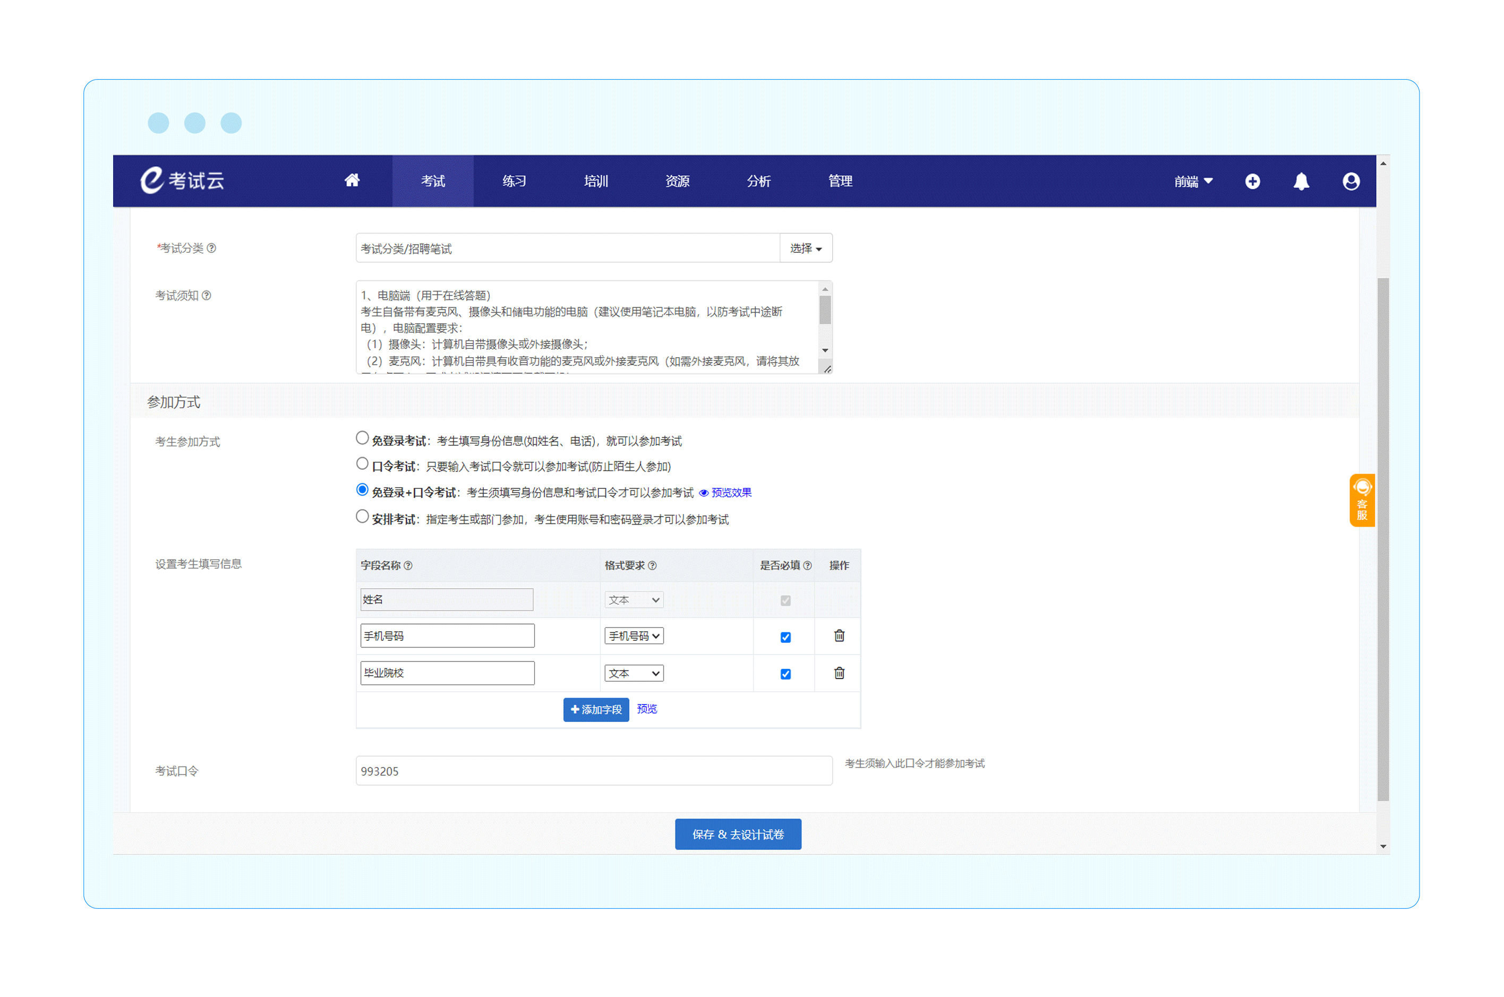The width and height of the screenshot is (1504, 997).
Task: Open the orange 客服 support widget
Action: pos(1361,501)
